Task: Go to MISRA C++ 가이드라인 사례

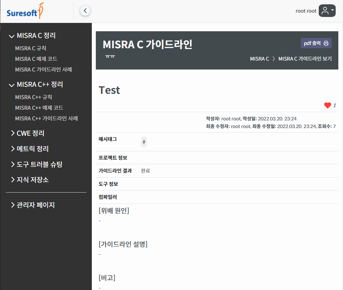Action: click(46, 118)
